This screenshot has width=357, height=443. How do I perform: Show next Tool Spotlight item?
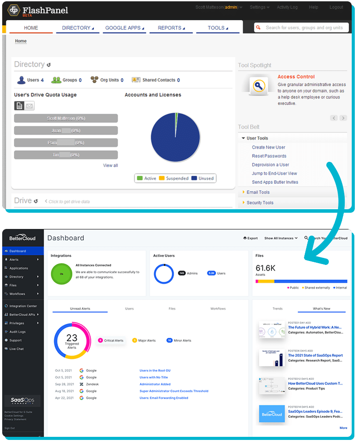343,118
